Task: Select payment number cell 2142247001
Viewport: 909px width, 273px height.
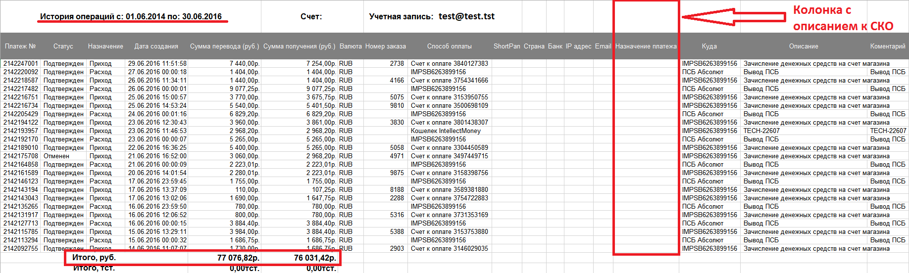Action: tap(21, 64)
